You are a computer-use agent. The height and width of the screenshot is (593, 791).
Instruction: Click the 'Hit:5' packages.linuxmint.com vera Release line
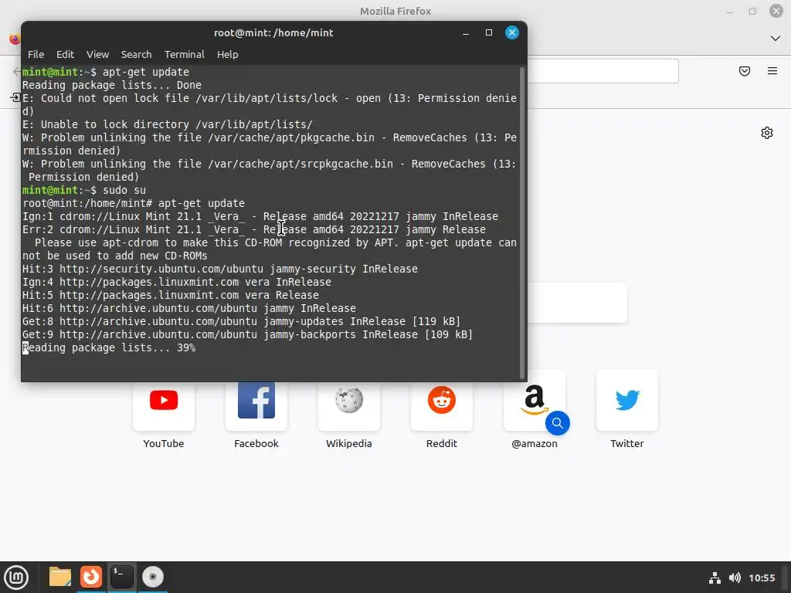[171, 295]
